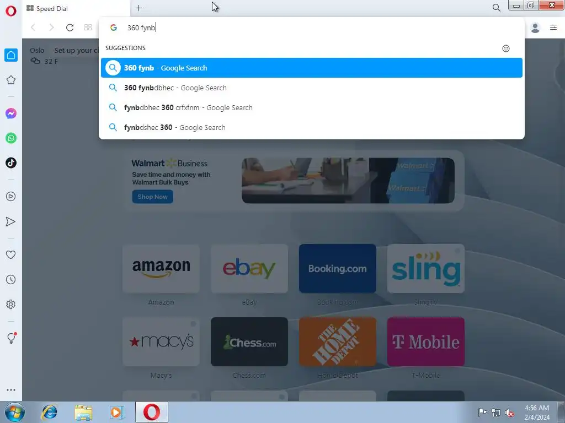Reload the current page
This screenshot has height=423, width=565.
(x=70, y=28)
